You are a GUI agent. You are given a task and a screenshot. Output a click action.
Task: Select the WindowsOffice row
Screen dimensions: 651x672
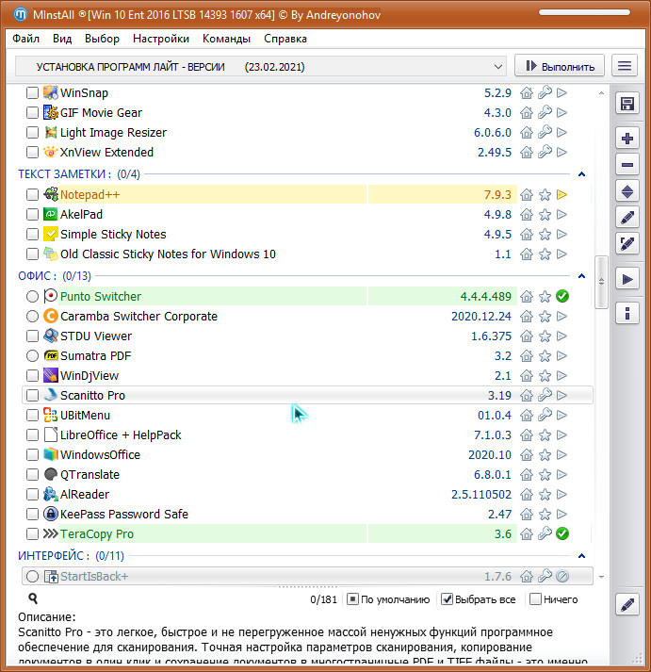click(306, 454)
